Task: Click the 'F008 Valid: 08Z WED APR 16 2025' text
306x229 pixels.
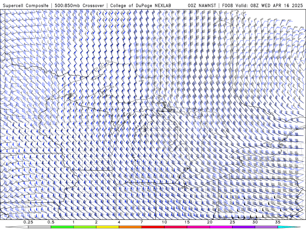Action: [x=262, y=6]
